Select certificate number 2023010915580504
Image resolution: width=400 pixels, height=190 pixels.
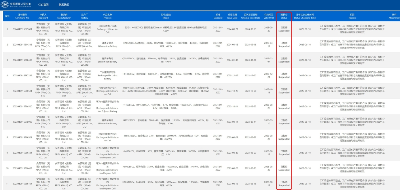pyautogui.click(x=22, y=91)
